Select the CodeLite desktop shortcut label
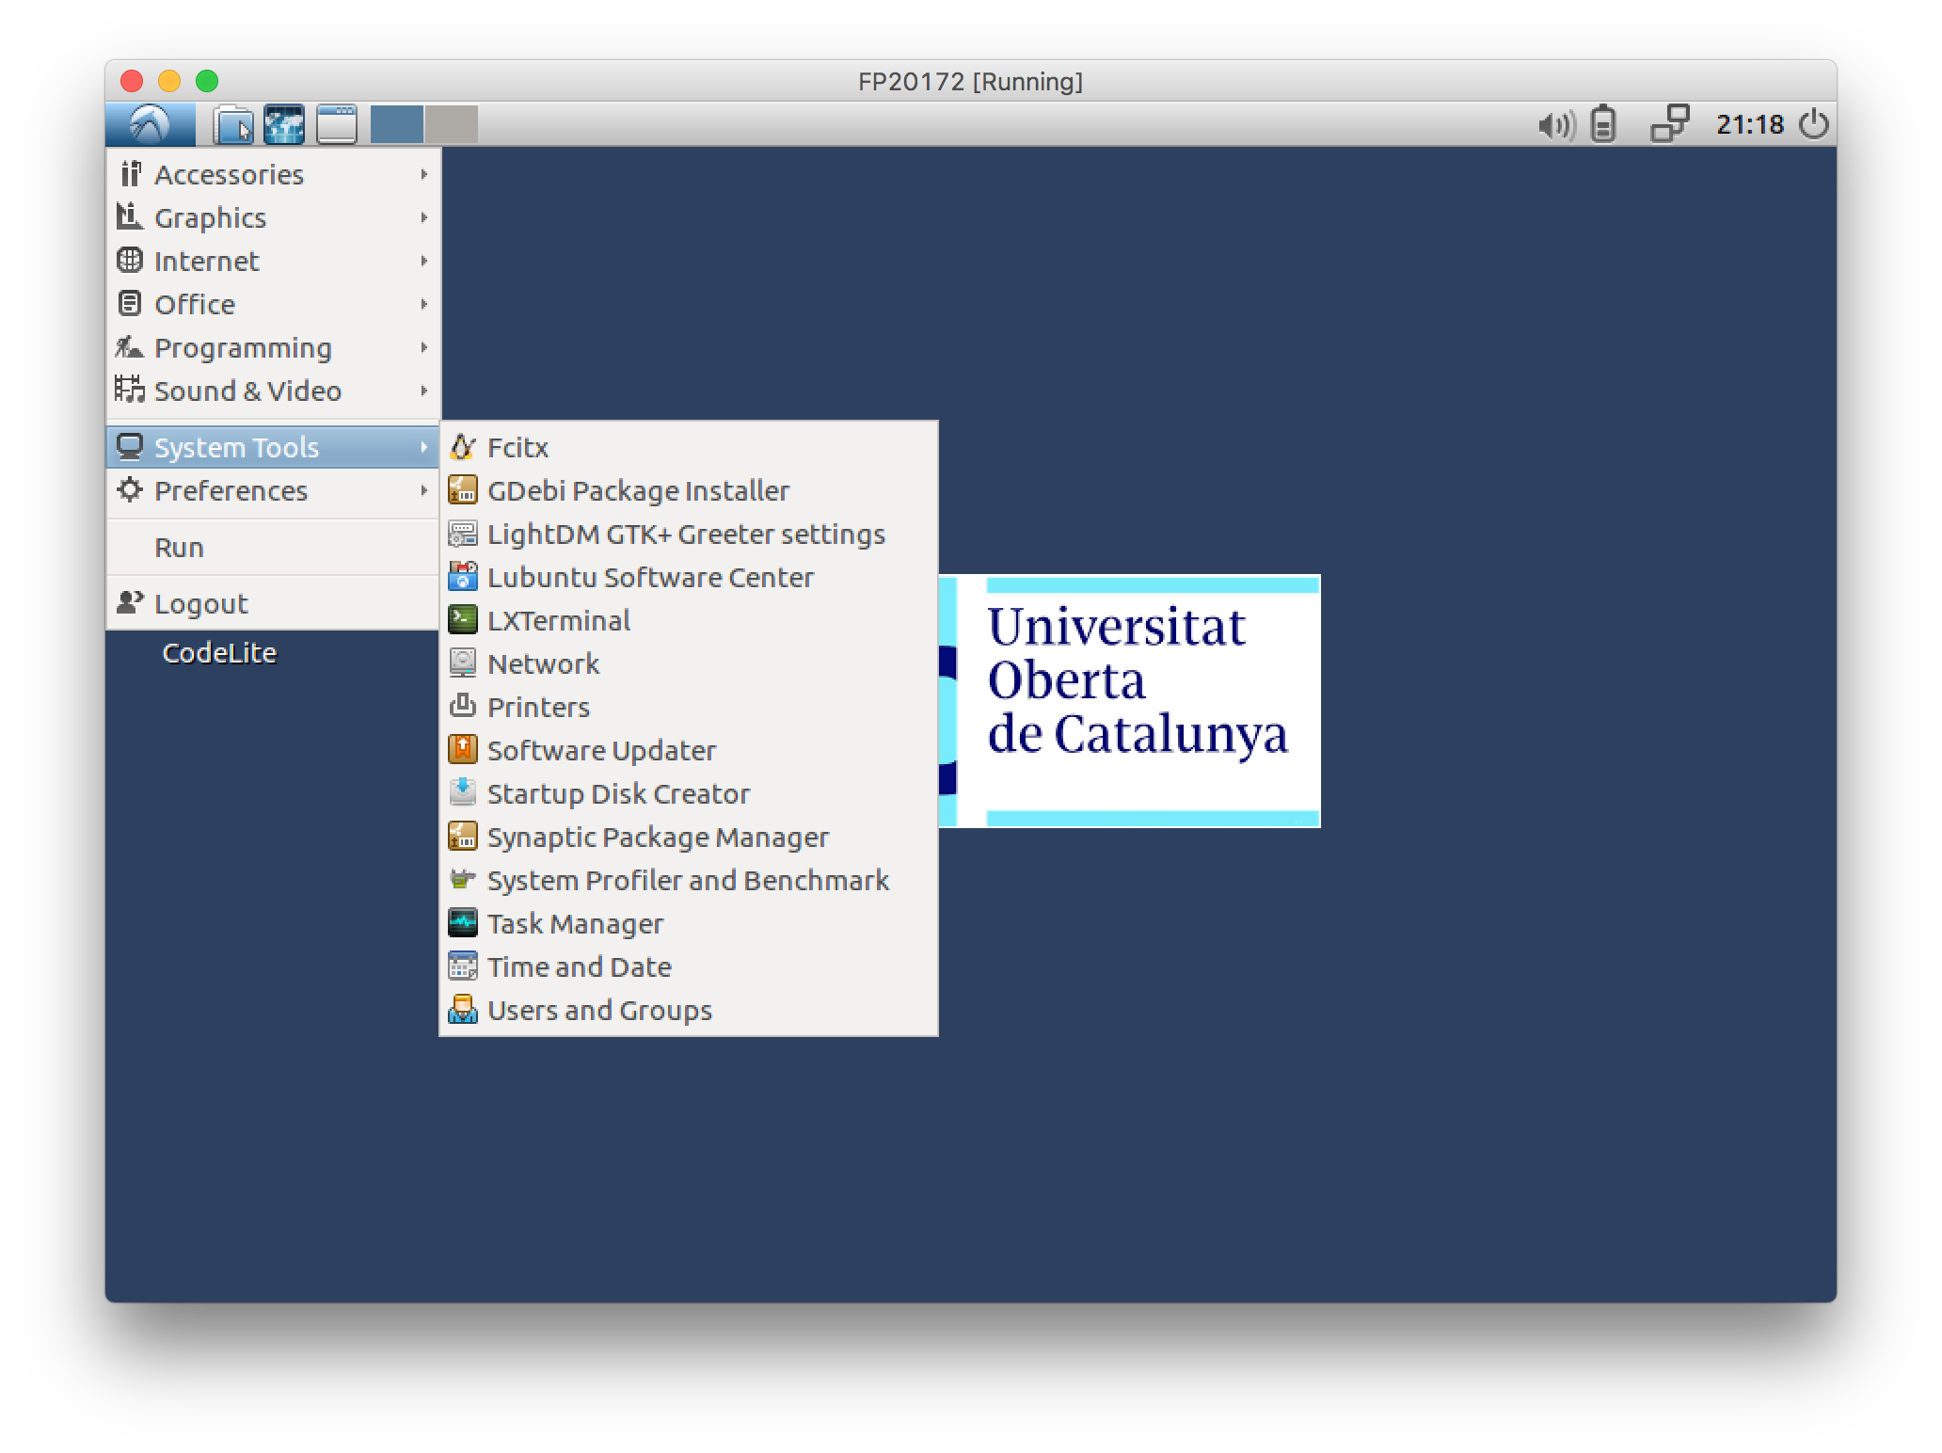This screenshot has width=1942, height=1453. [219, 652]
